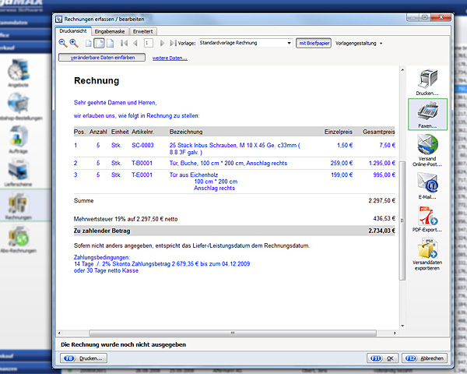Click 'veränderbare Daten einfärben' button

tap(102, 58)
